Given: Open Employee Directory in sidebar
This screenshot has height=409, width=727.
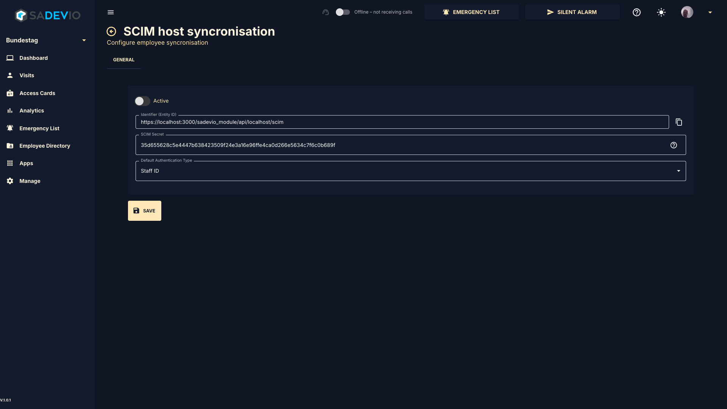Looking at the screenshot, I should click(45, 146).
